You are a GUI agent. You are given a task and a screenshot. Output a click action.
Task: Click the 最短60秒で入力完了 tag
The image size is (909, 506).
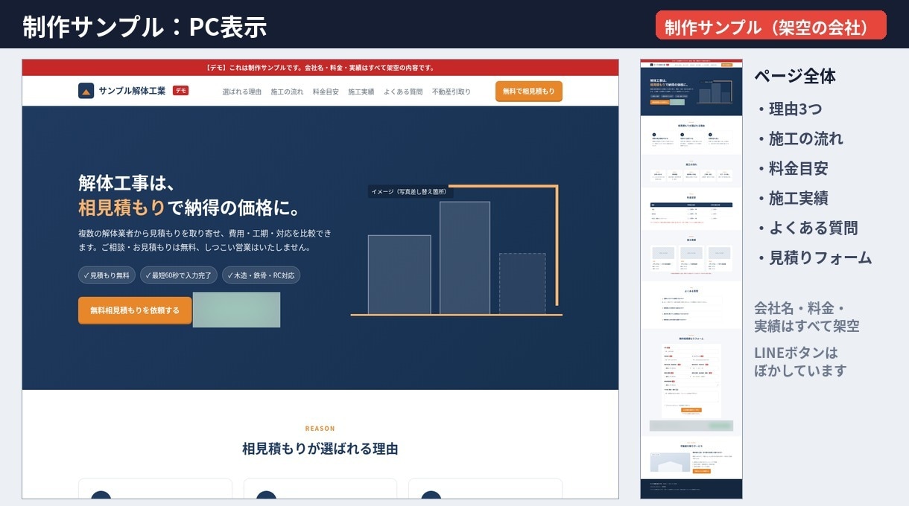(x=179, y=275)
